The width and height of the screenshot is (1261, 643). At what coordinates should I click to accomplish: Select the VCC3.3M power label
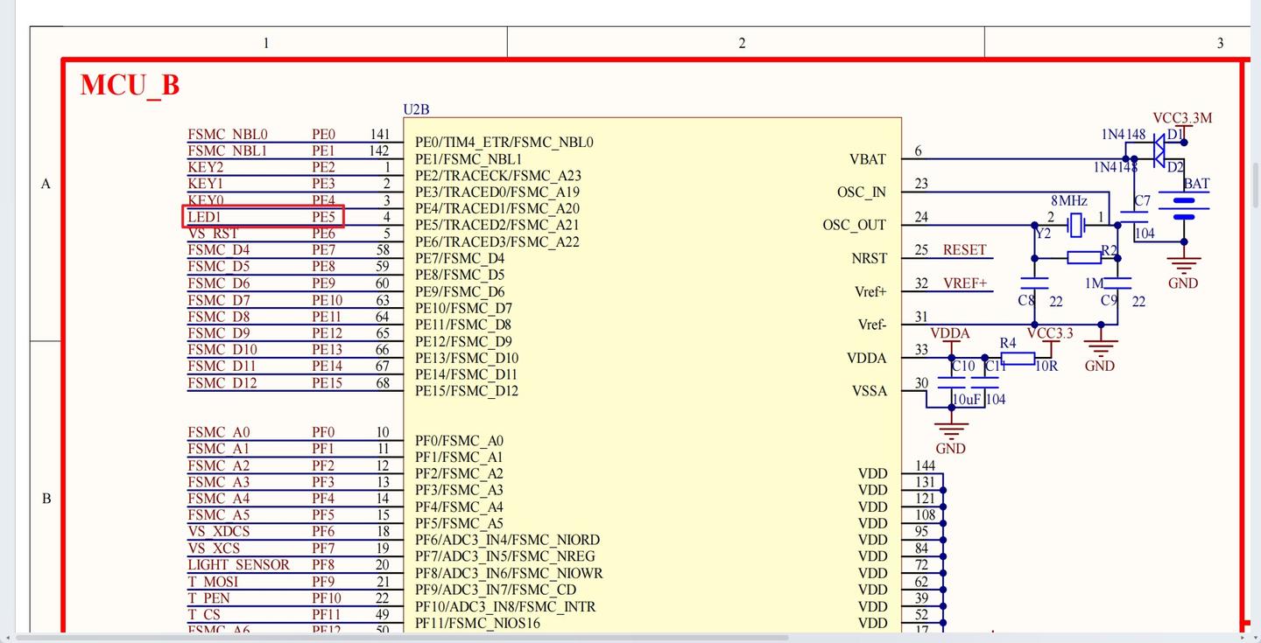coord(1182,118)
